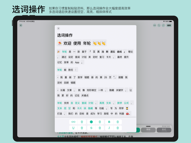Image resolution: width=191 pixels, height=143 pixels.
Task: Select the word token 效率
Action: coord(66,62)
